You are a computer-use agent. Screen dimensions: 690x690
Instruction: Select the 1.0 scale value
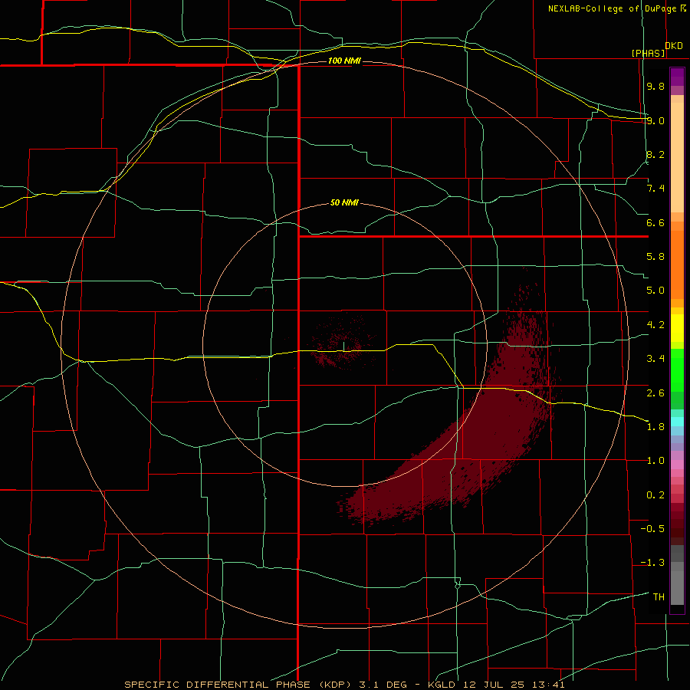click(655, 461)
